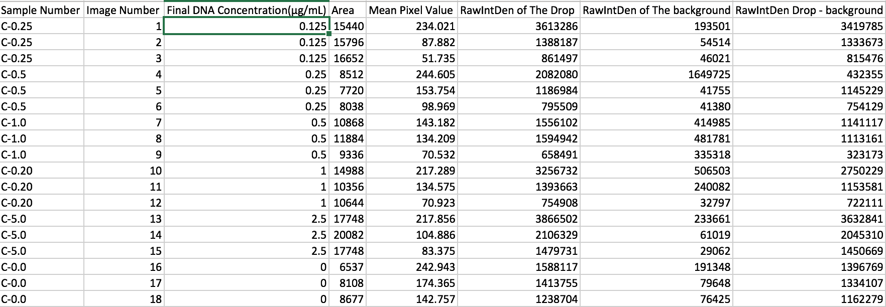Select the RawIntDen of The Drop header
Viewport: 886px width, 307px height.
(x=519, y=10)
